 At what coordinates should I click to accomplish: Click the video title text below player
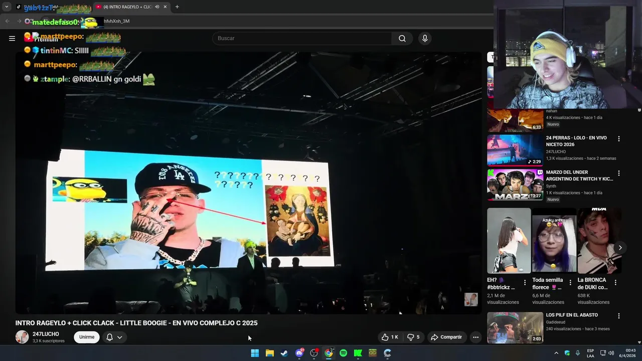coord(136,323)
